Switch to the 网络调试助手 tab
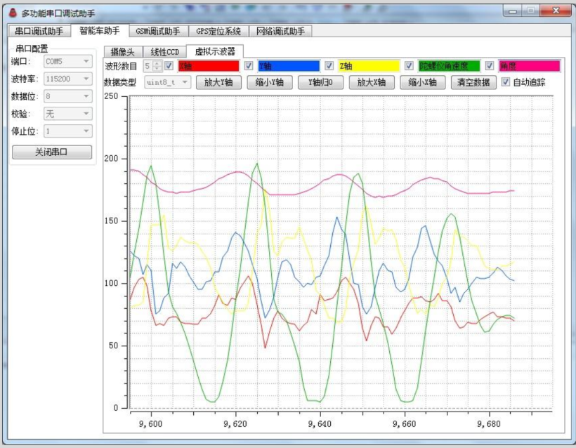 click(x=281, y=31)
